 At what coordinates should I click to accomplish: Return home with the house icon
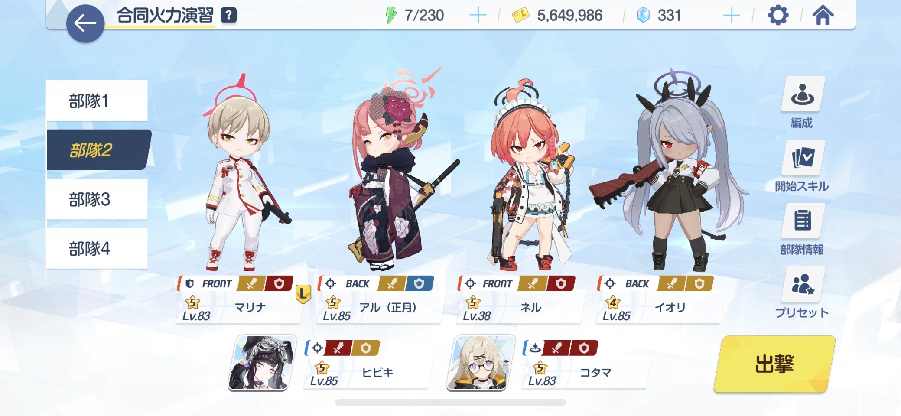pyautogui.click(x=823, y=15)
